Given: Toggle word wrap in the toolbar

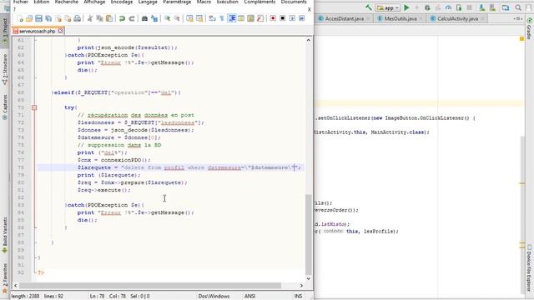Looking at the screenshot, I should point(212,18).
